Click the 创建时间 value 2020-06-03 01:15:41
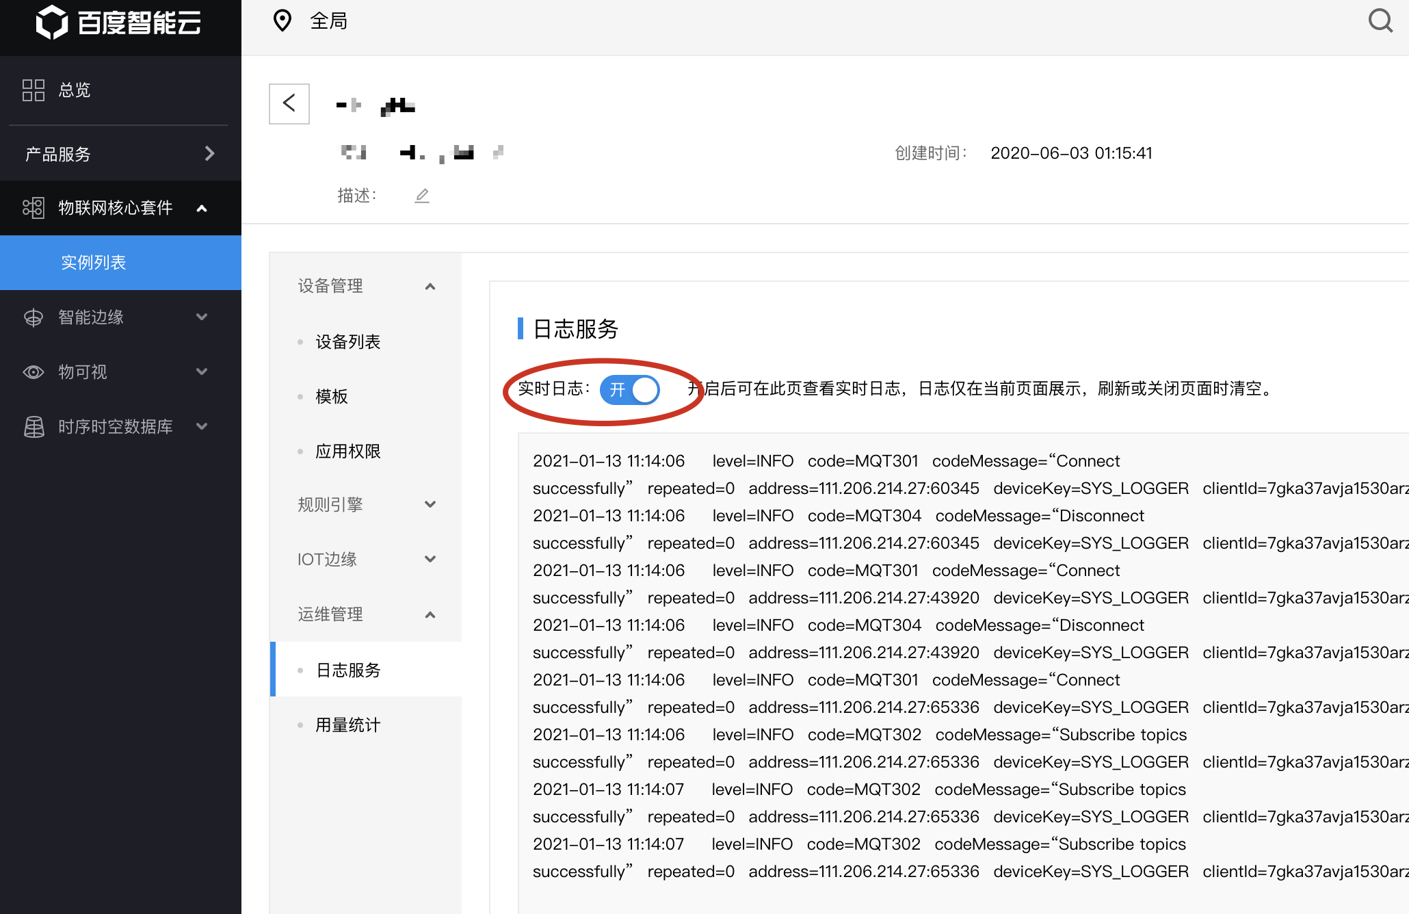 1071,153
